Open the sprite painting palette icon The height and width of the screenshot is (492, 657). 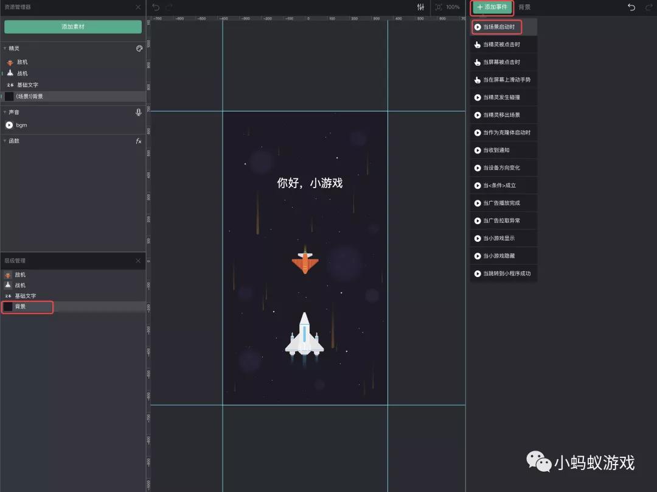[x=139, y=48]
